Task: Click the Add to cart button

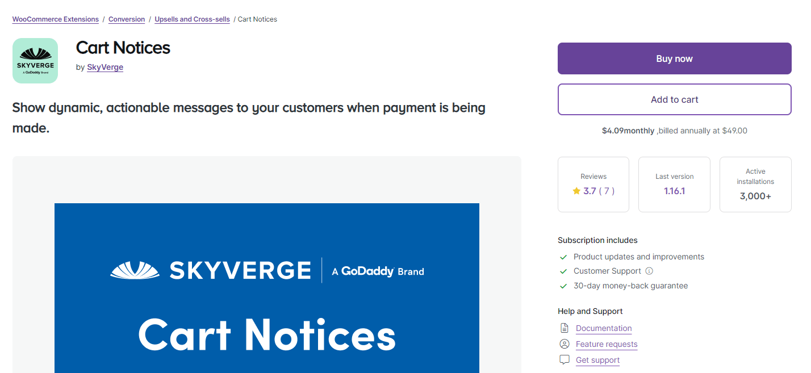Action: [674, 99]
